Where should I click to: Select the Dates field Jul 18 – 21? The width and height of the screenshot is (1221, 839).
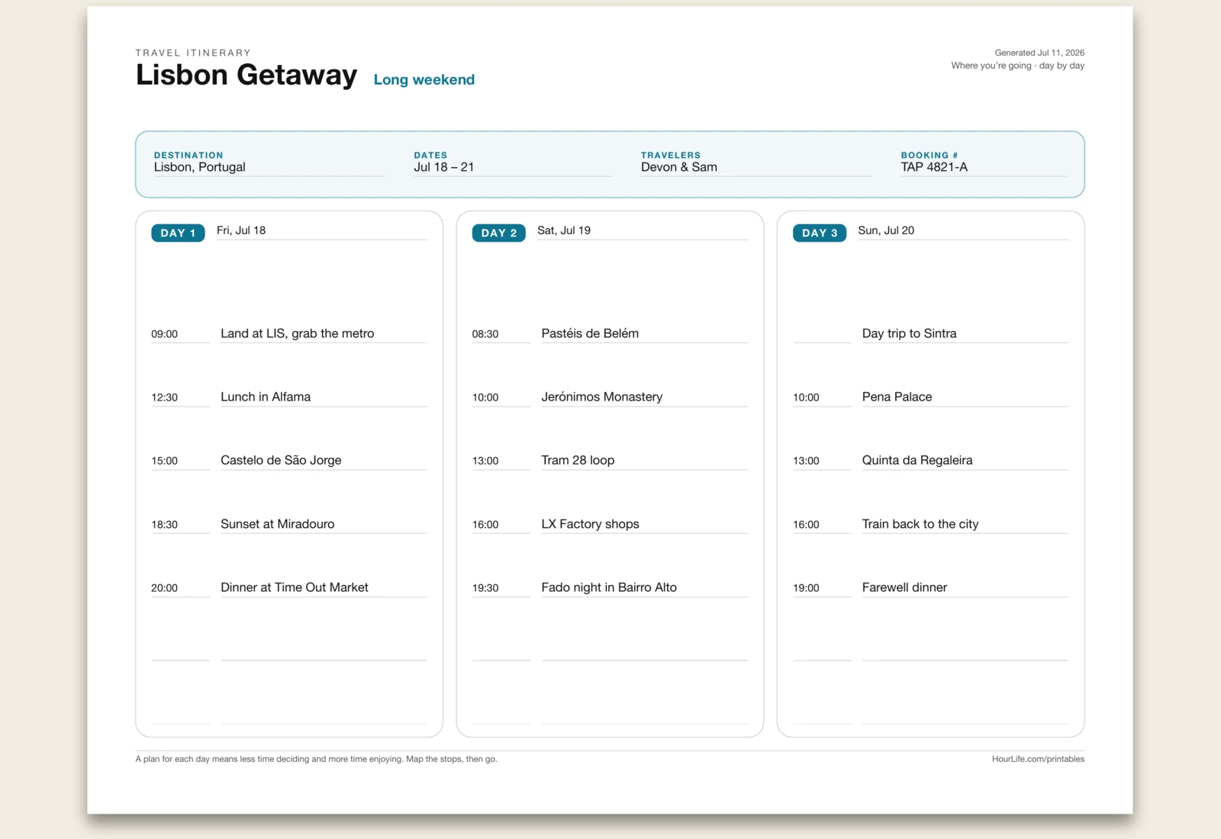click(513, 168)
